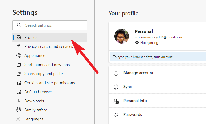Open the Manage account option
This screenshot has width=206, height=124.
tap(157, 73)
